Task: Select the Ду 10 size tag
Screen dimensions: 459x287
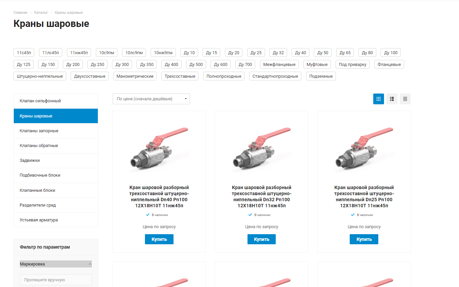Action: coord(189,52)
